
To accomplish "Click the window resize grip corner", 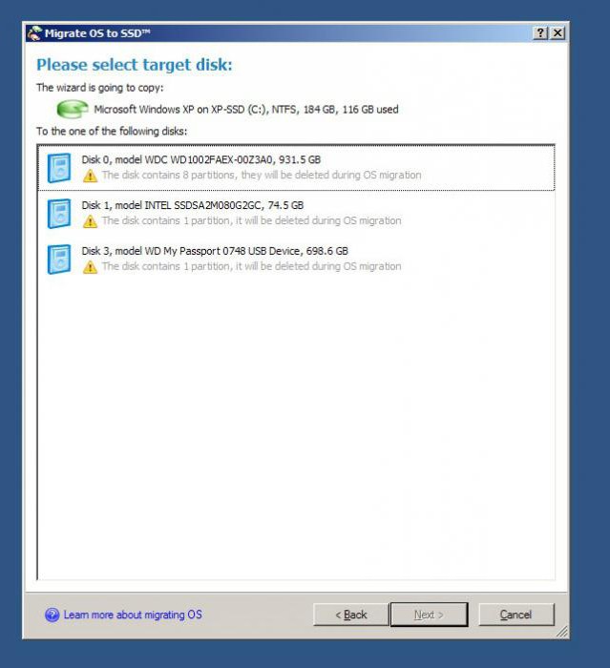I will pos(562,632).
